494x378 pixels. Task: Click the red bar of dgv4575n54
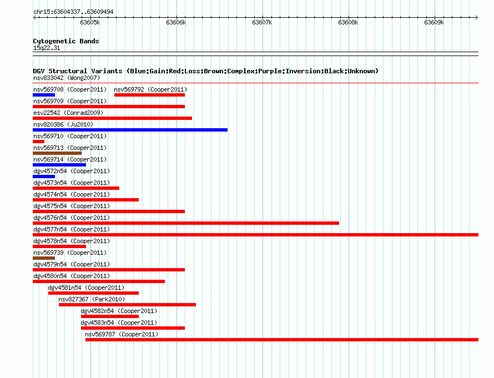tap(109, 211)
